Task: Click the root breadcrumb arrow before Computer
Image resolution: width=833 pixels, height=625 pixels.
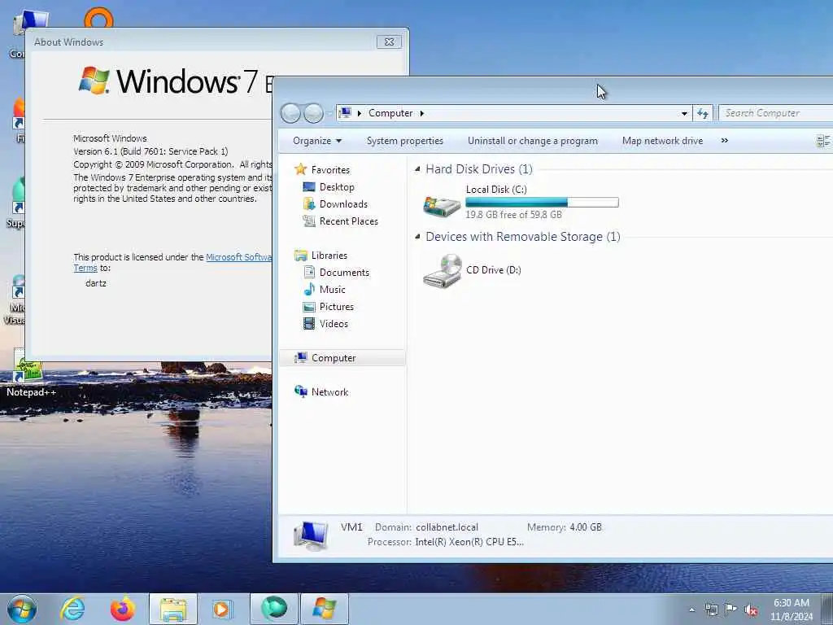Action: coord(360,113)
